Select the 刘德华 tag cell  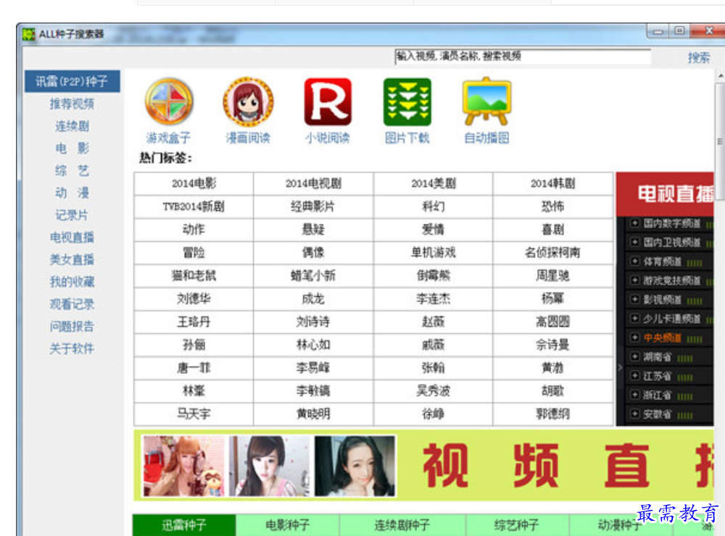(x=194, y=299)
